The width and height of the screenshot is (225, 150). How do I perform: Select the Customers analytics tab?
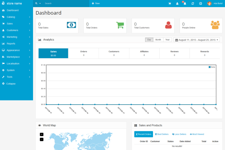click(x=114, y=53)
